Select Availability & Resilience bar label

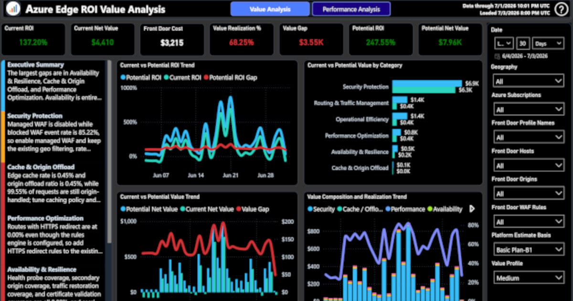click(360, 152)
